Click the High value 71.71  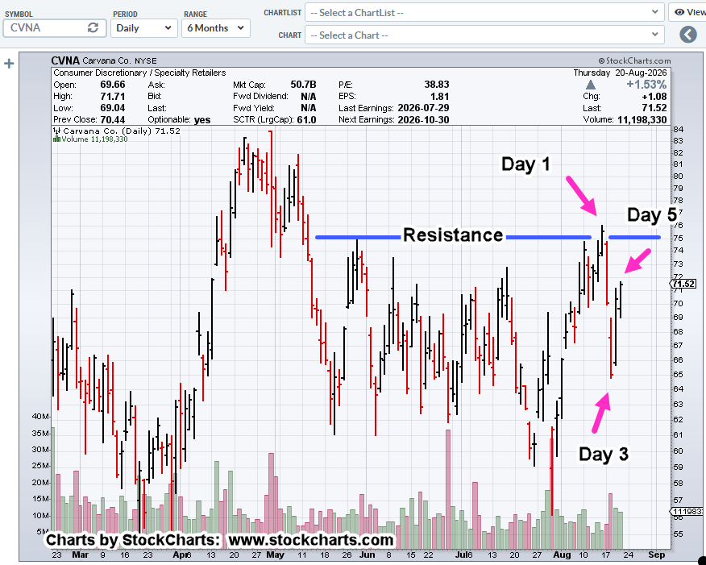113,97
